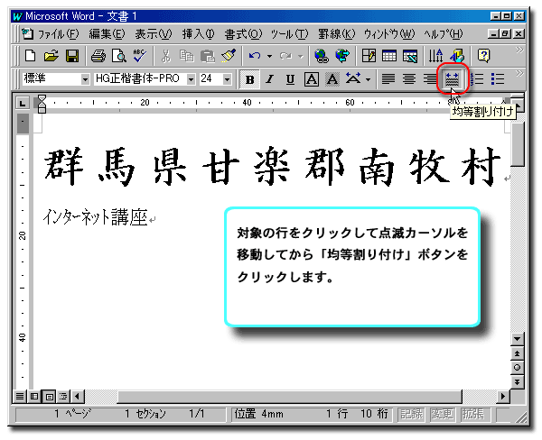The width and height of the screenshot is (542, 440).
Task: Apply character shading with shaded A icon
Action: click(x=332, y=79)
